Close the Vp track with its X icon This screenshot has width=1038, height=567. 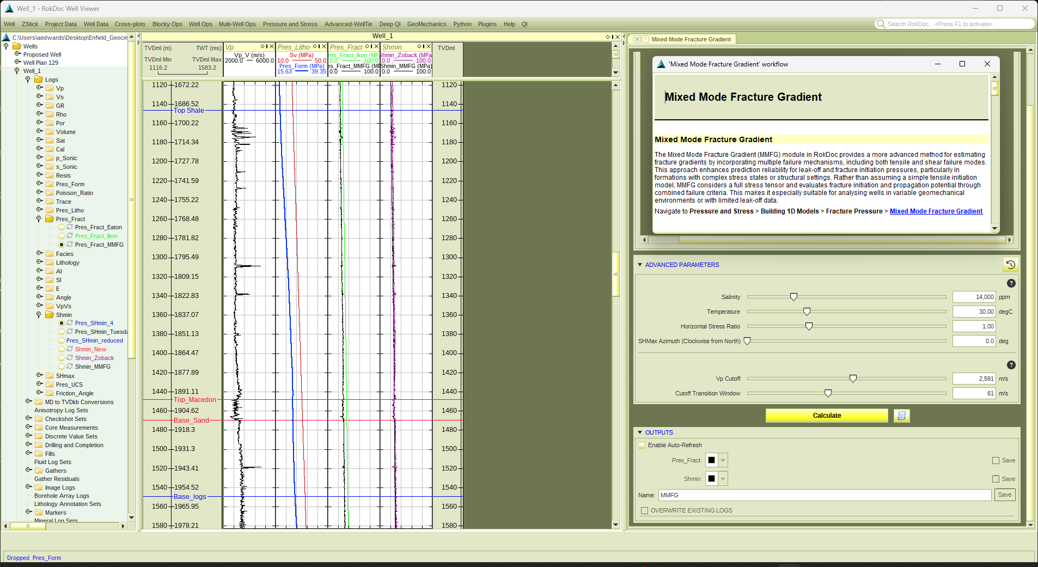tap(272, 46)
